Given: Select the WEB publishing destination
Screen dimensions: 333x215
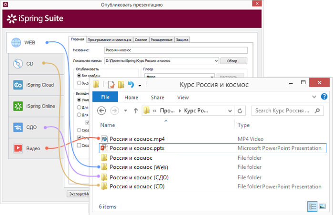Looking at the screenshot, I should [36, 43].
